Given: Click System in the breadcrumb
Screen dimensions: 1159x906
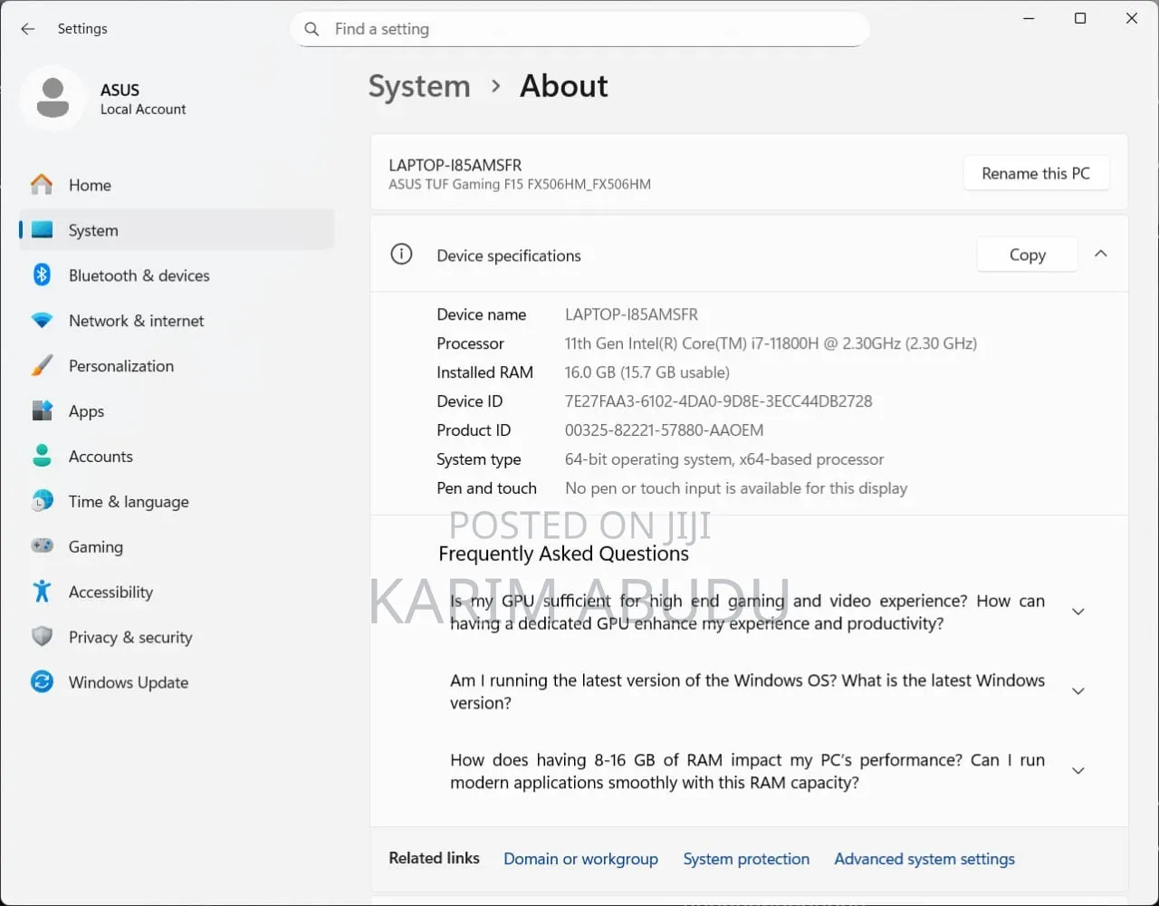Looking at the screenshot, I should tap(419, 86).
